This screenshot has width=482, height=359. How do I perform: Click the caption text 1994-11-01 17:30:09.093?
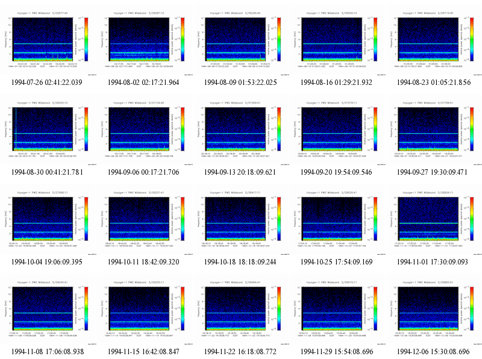[x=433, y=262]
